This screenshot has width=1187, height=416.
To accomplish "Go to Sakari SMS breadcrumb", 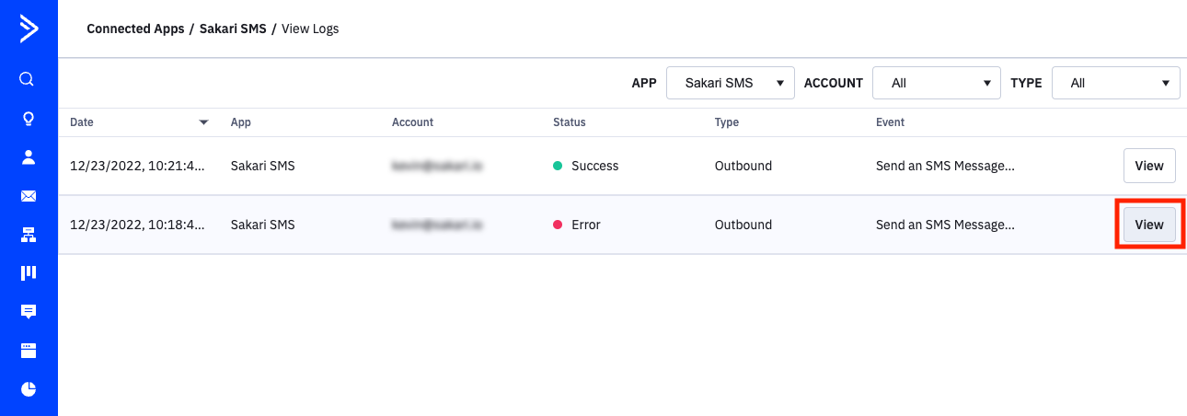I will point(233,29).
